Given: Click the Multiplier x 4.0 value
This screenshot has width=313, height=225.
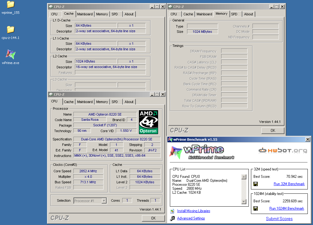Looking at the screenshot, I should 88,177.
